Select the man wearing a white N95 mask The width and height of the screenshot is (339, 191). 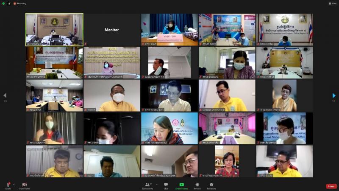click(112, 95)
